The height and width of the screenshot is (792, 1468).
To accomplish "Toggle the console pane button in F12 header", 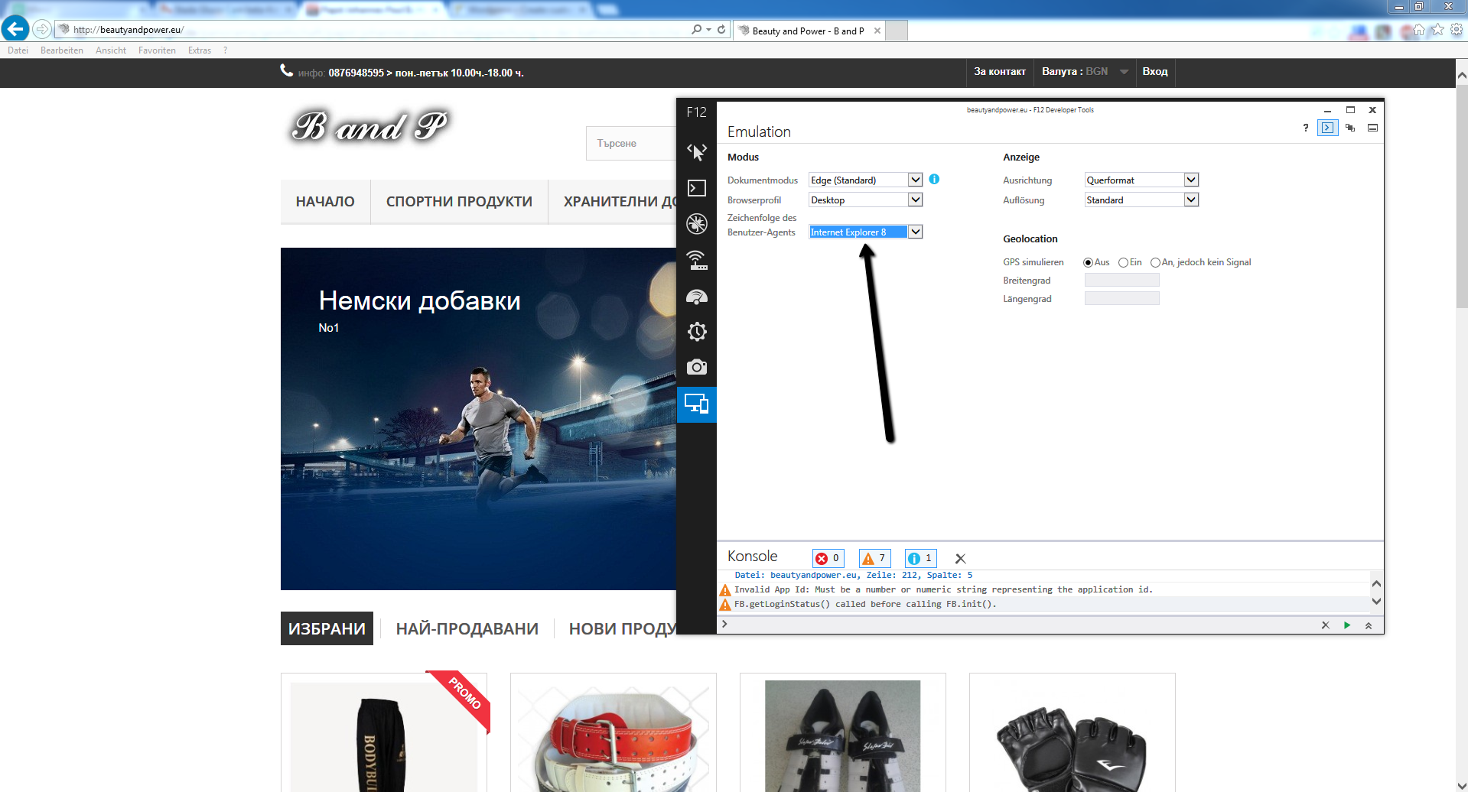I will click(x=1327, y=128).
